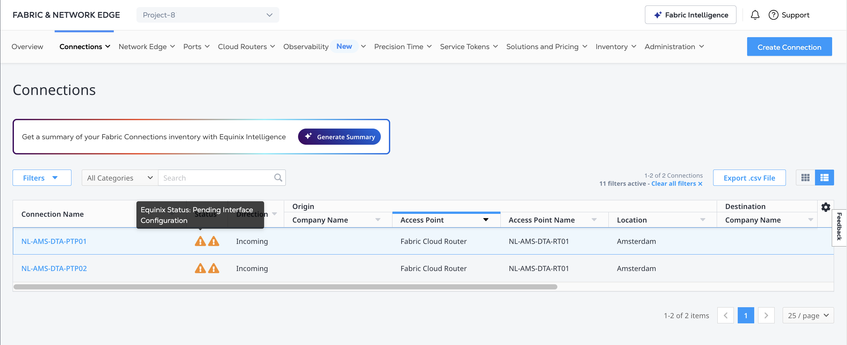
Task: Go to the Overview tab
Action: click(27, 47)
